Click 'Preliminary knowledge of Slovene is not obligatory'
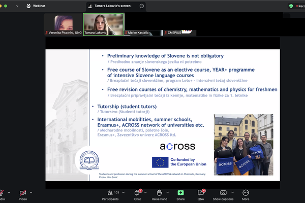 [x=165, y=56]
